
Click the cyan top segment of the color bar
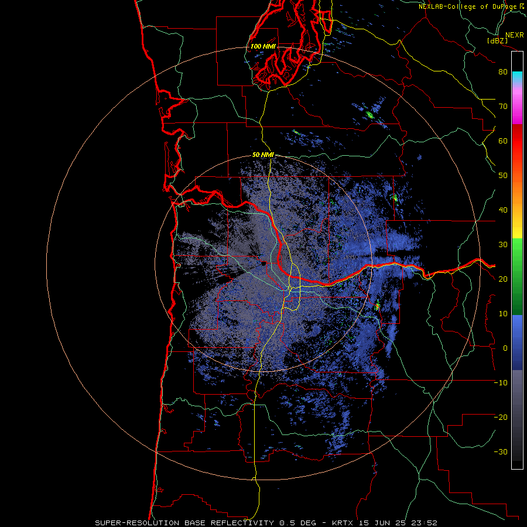click(517, 76)
